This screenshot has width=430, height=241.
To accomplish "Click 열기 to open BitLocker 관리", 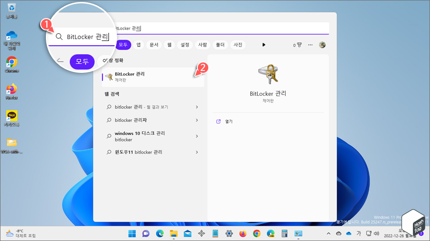I will click(x=229, y=121).
